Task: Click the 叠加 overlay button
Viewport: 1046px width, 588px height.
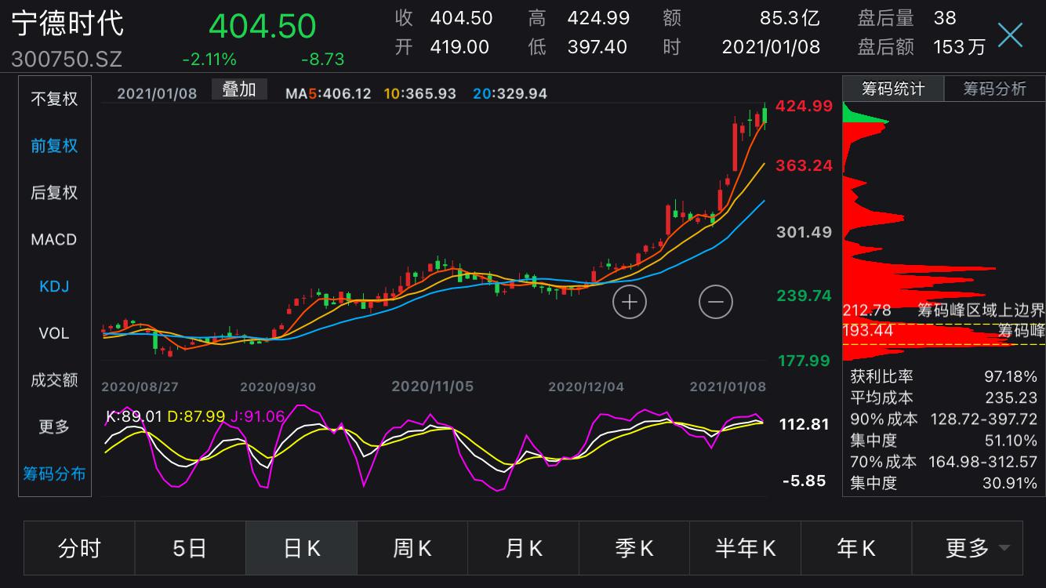Action: 239,89
